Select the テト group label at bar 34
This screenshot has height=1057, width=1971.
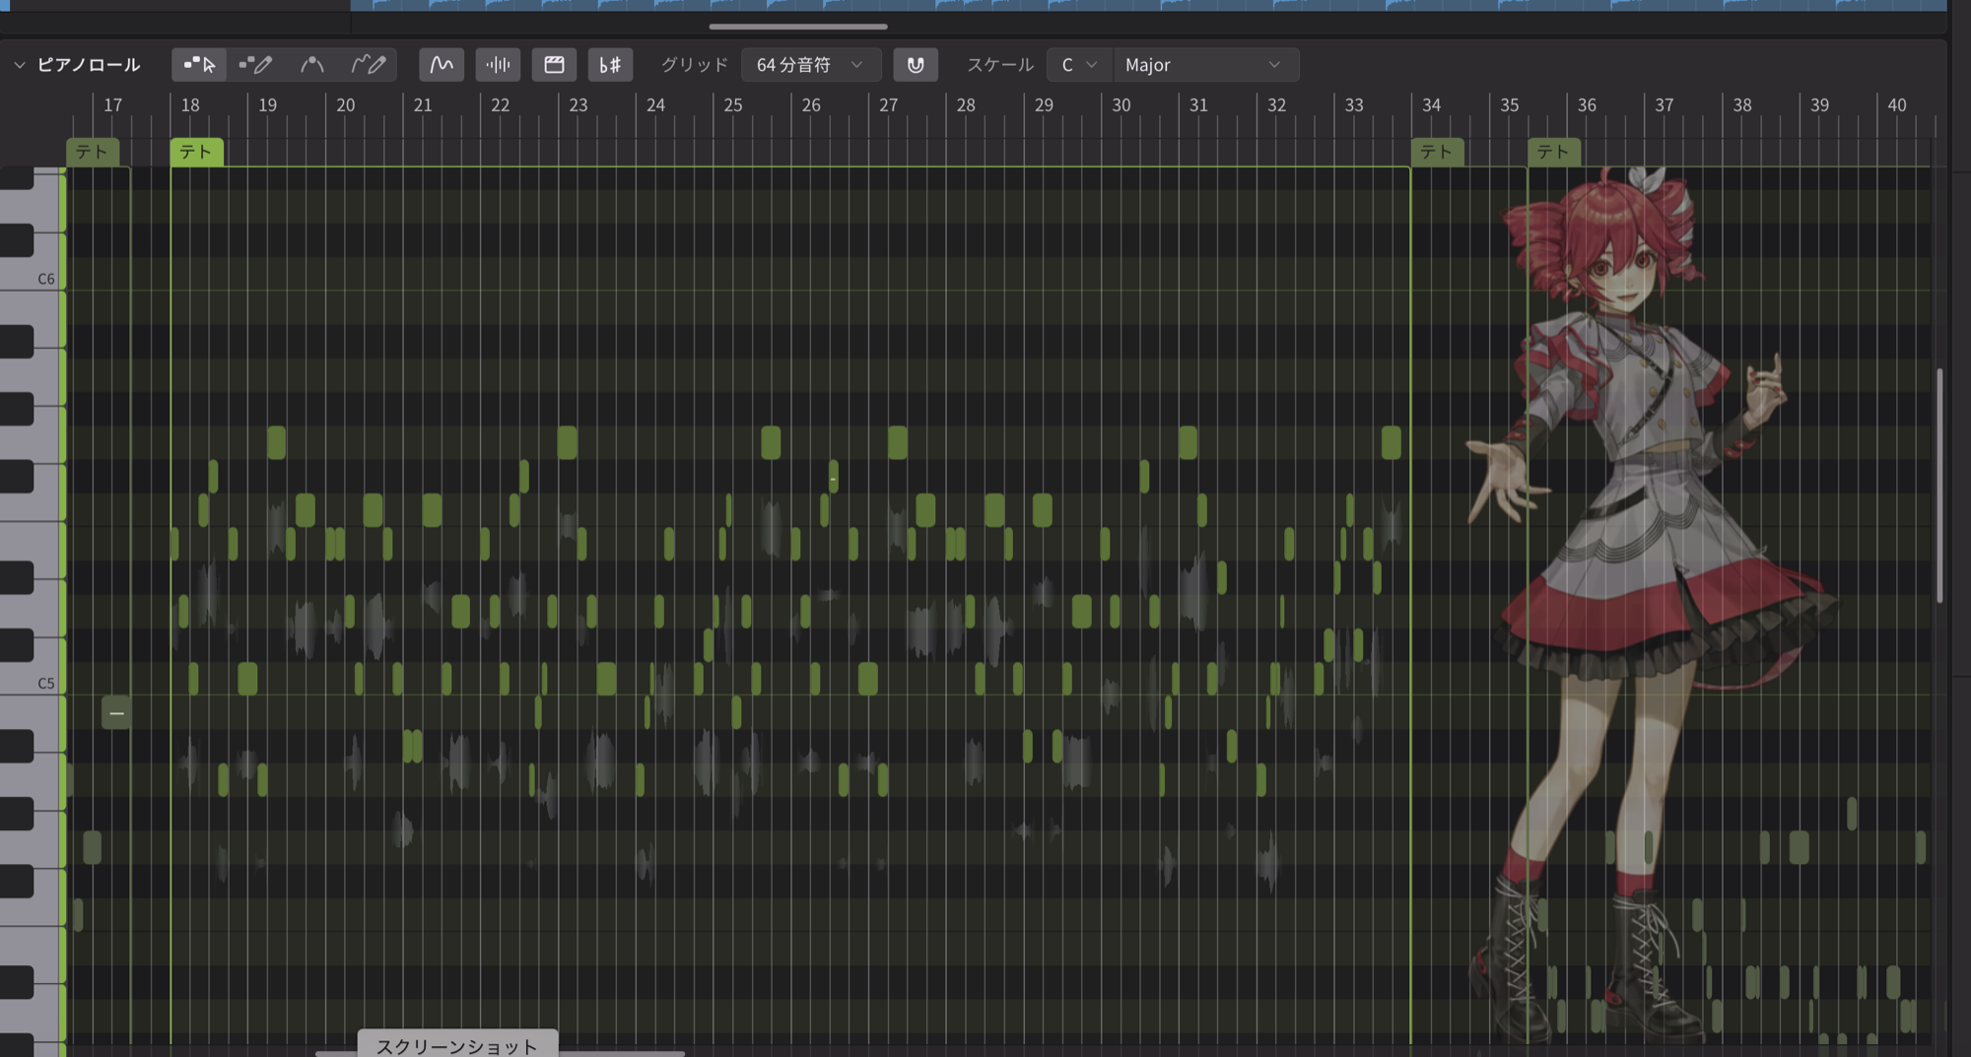point(1437,152)
